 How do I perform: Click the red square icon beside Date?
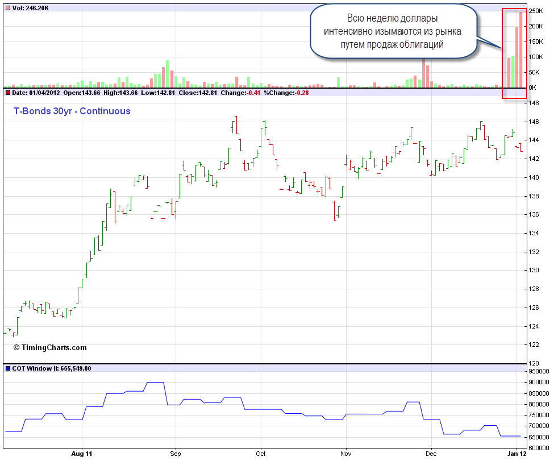(x=7, y=93)
